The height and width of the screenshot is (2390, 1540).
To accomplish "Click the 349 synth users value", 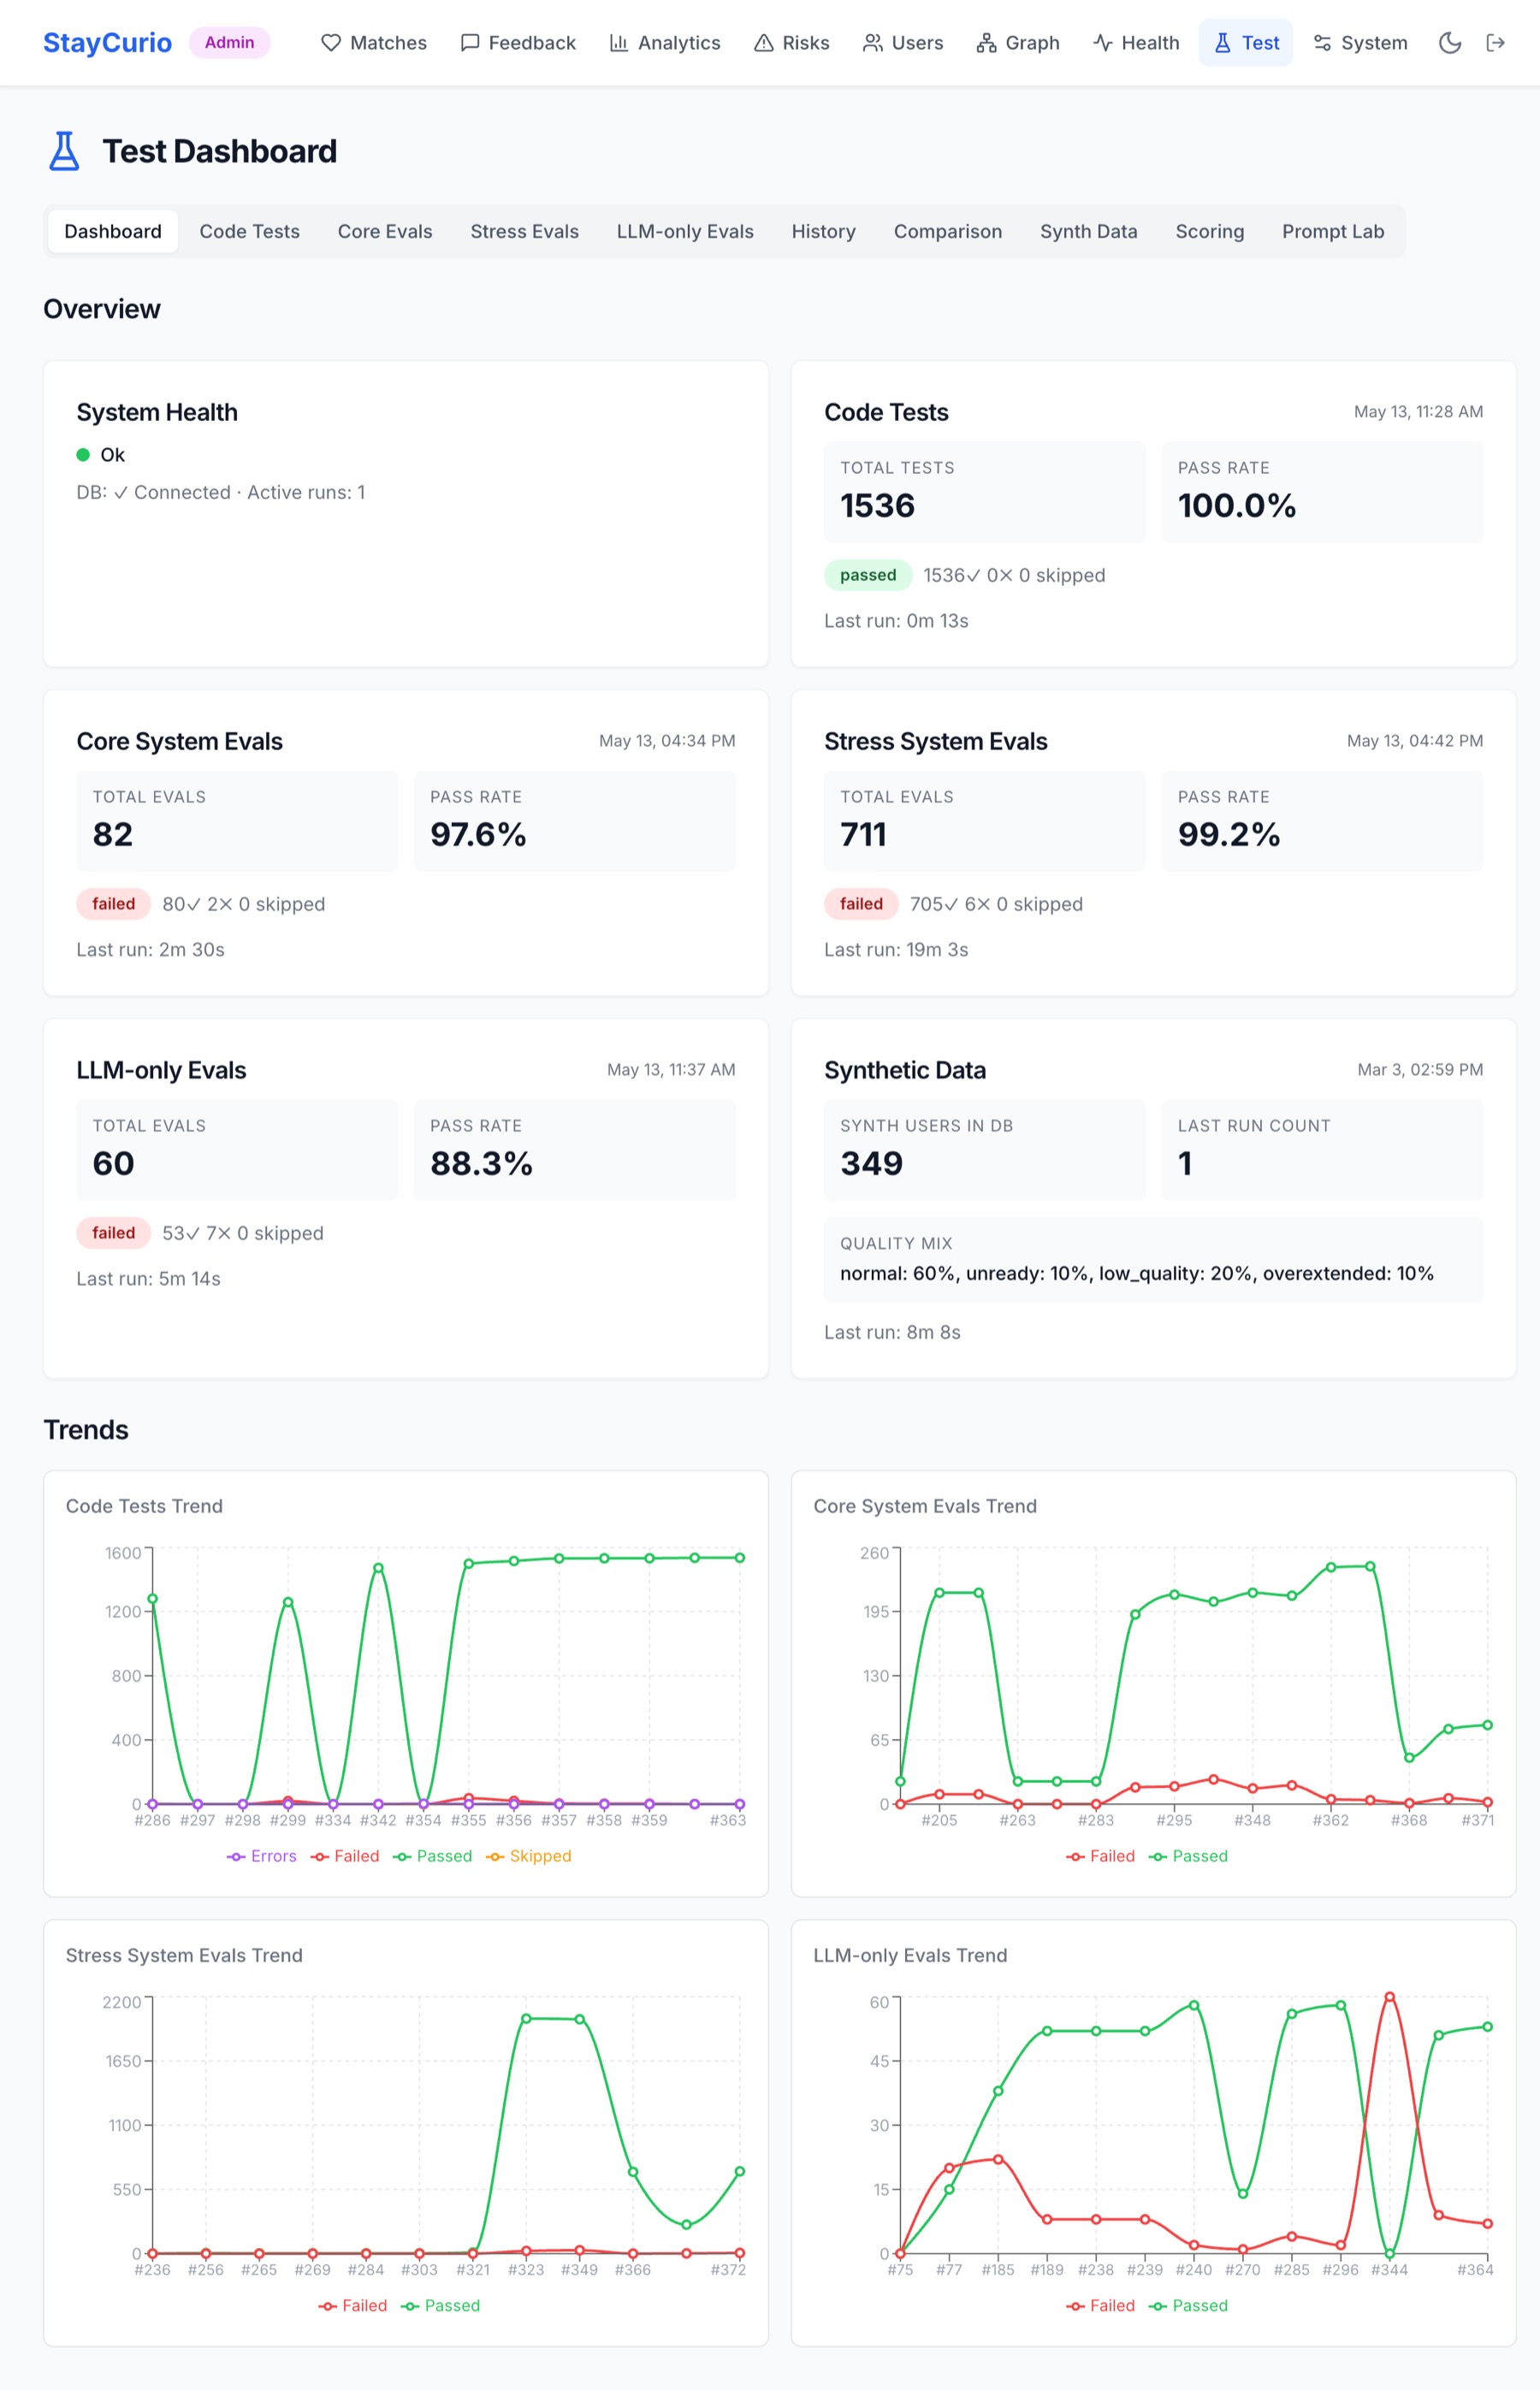I will coord(871,1163).
